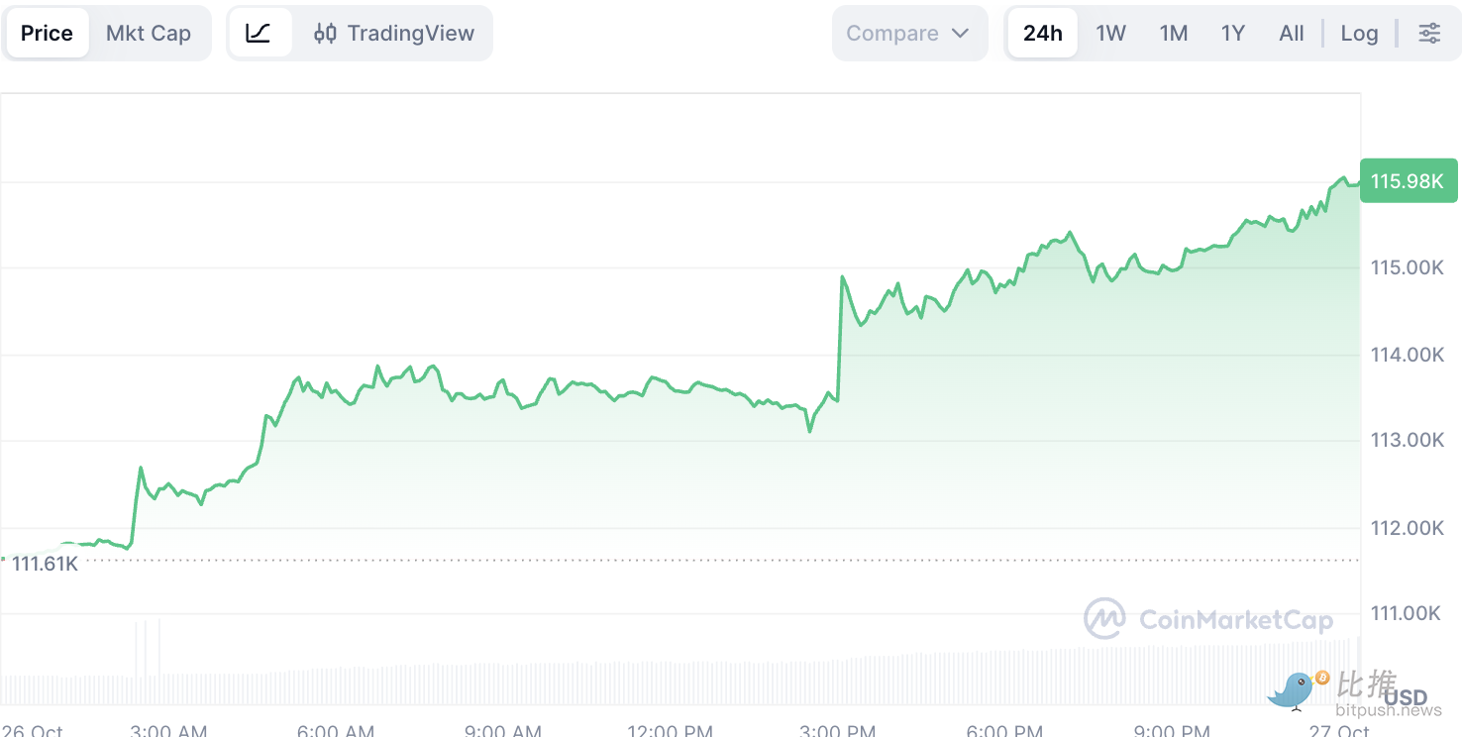Show All time range
The width and height of the screenshot is (1462, 737).
click(x=1292, y=33)
